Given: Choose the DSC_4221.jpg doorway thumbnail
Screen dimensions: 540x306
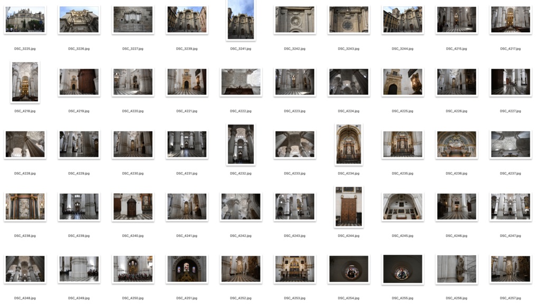Looking at the screenshot, I should (x=187, y=82).
